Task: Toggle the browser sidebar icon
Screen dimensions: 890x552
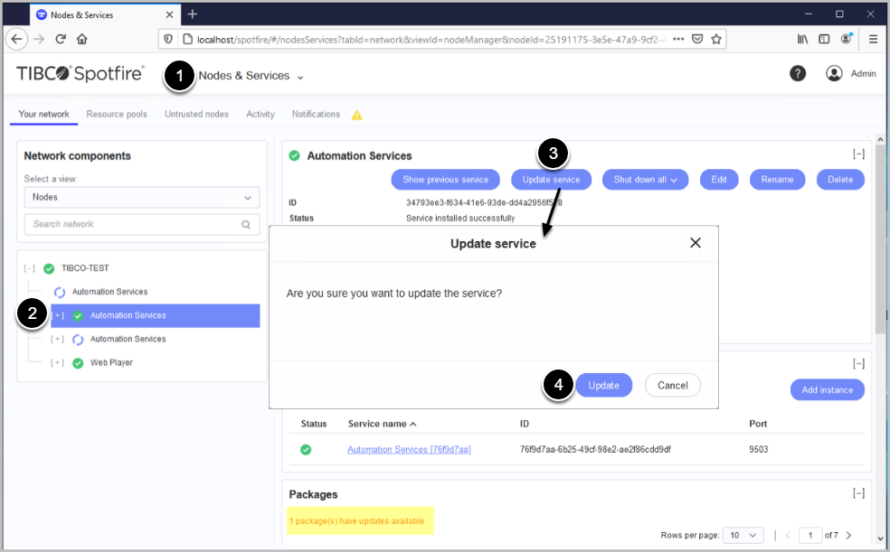Action: point(824,39)
